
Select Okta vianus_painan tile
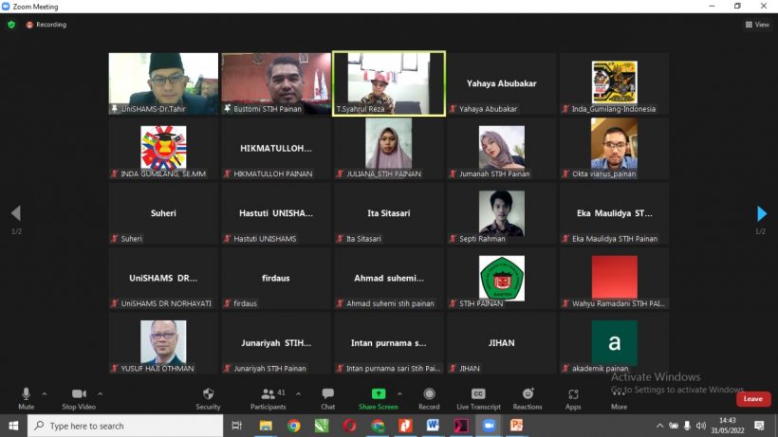point(614,149)
